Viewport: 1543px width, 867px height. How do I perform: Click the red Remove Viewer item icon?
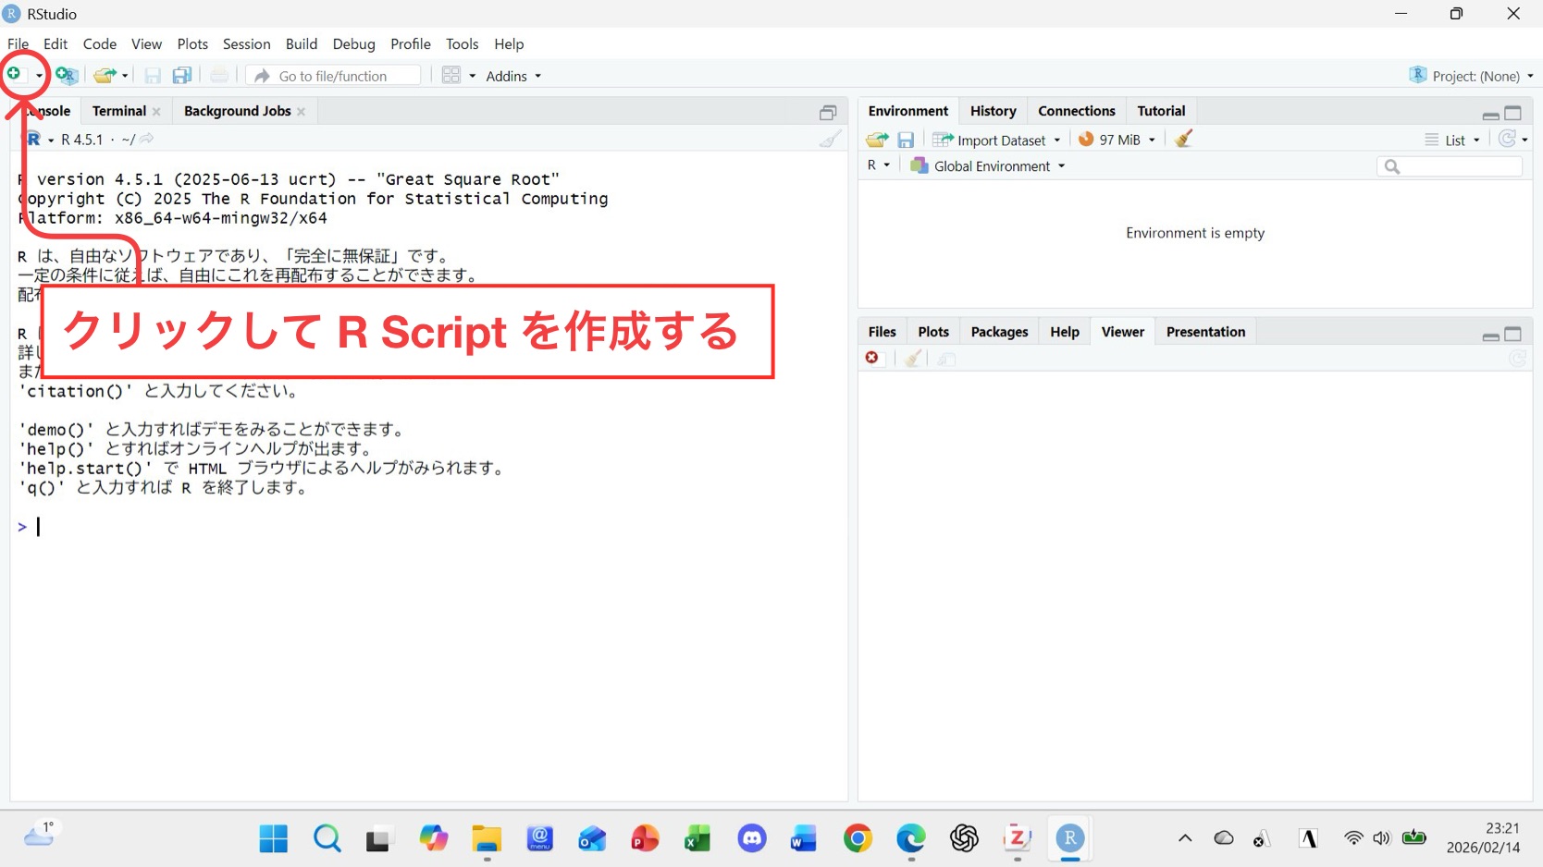click(x=872, y=359)
